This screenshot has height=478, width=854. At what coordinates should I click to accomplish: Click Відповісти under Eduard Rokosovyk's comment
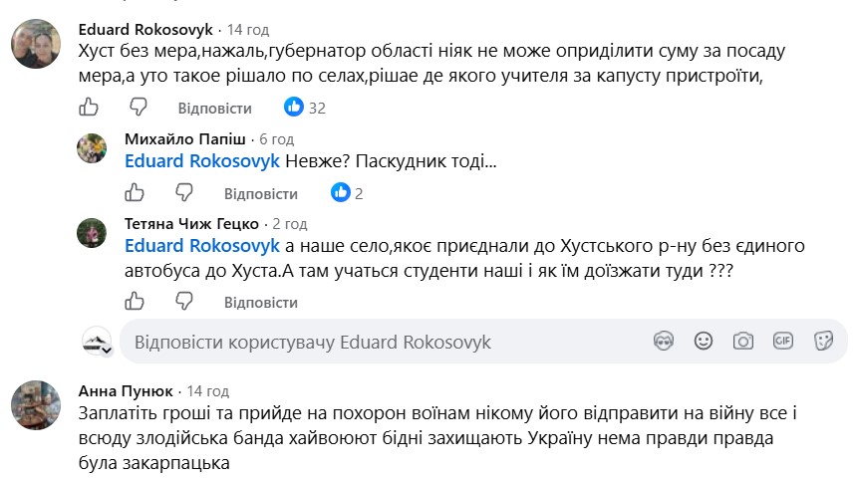click(214, 109)
